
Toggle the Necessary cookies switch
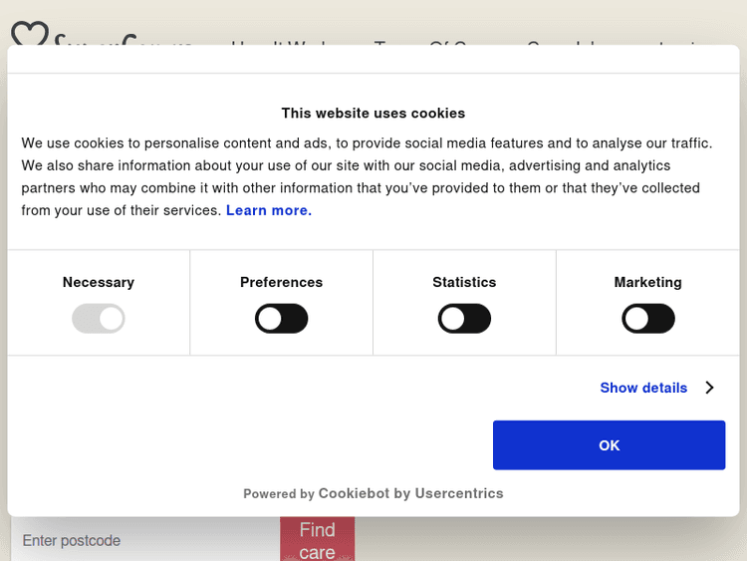[x=99, y=319]
